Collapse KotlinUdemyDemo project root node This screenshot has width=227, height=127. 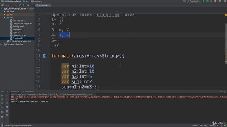[1, 8]
